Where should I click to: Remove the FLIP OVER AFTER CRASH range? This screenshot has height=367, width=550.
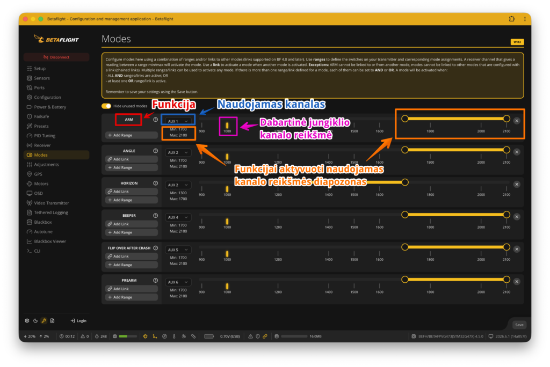[517, 249]
